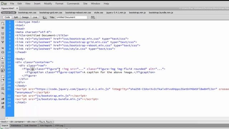Image resolution: width=229 pixels, height=129 pixels.
Task: Select the parent tag icon
Action: pos(3,48)
